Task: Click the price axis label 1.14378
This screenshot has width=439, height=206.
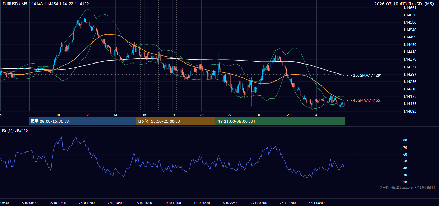Action: pyautogui.click(x=409, y=59)
